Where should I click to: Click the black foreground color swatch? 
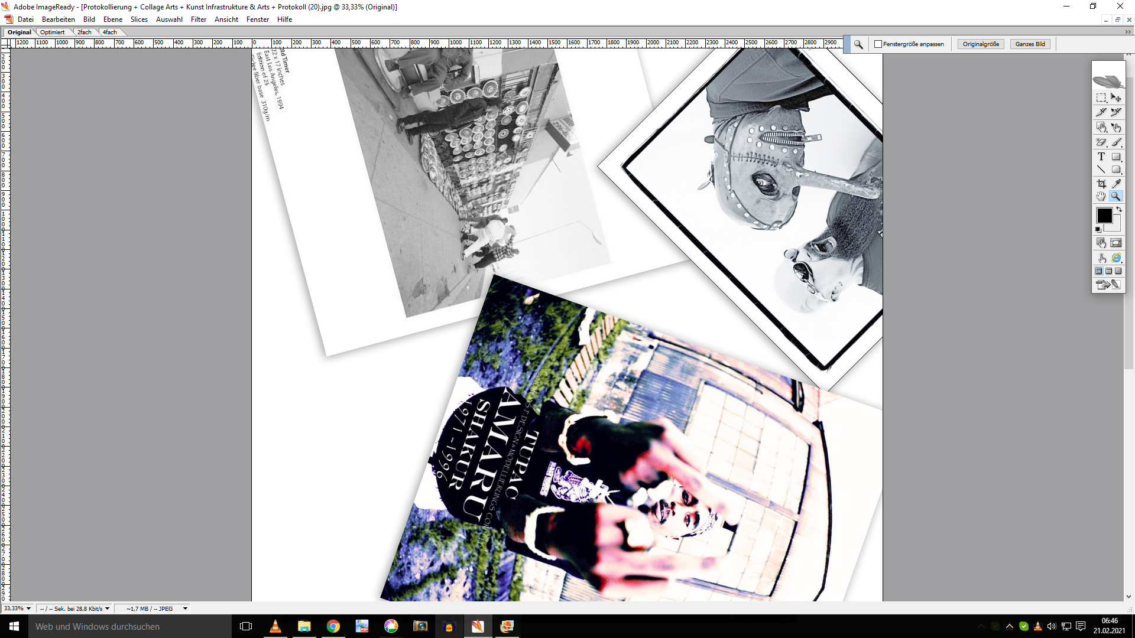(x=1104, y=216)
